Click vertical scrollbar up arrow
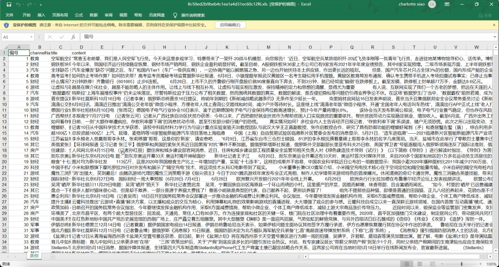499x267 pixels. [x=495, y=47]
